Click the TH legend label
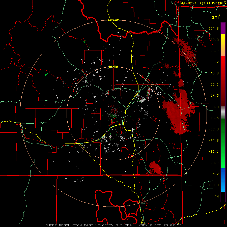227x227 pixels. pyautogui.click(x=217, y=196)
